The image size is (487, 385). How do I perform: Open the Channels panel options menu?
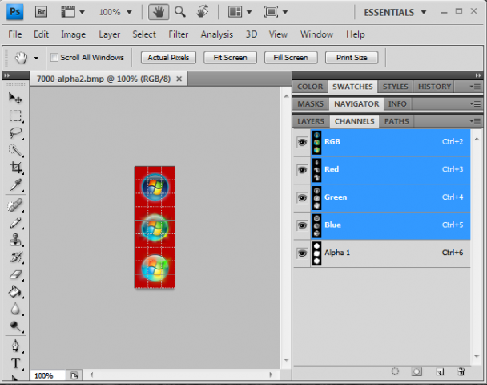pos(475,120)
